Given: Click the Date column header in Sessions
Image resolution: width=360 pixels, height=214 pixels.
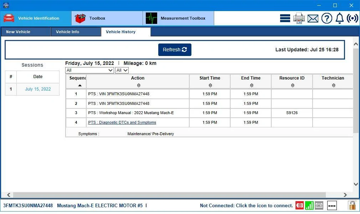Looking at the screenshot, I should tap(38, 77).
